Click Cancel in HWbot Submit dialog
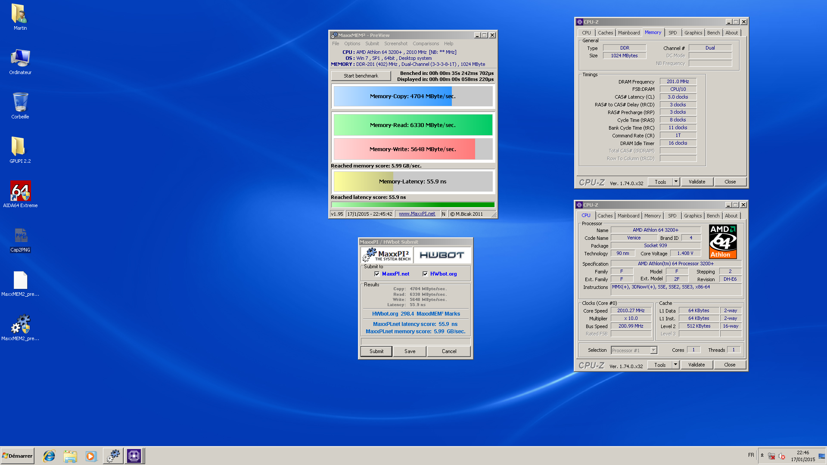This screenshot has height=465, width=827. 449,351
